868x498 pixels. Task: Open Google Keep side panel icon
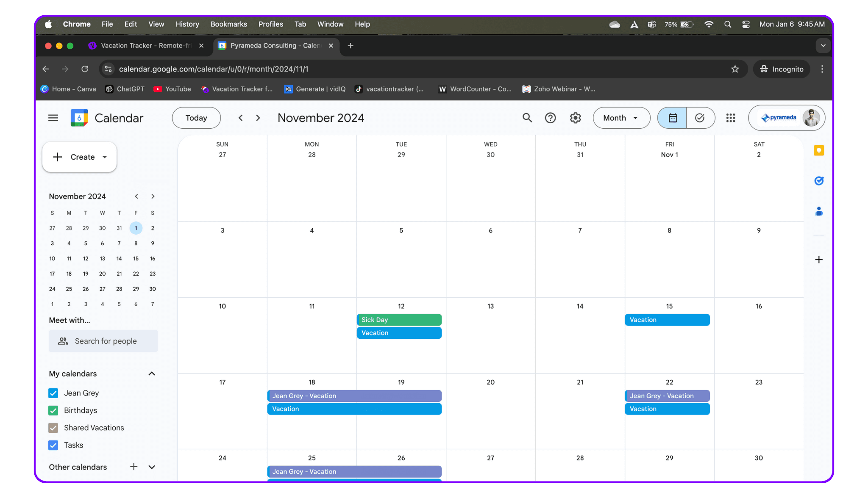click(819, 150)
